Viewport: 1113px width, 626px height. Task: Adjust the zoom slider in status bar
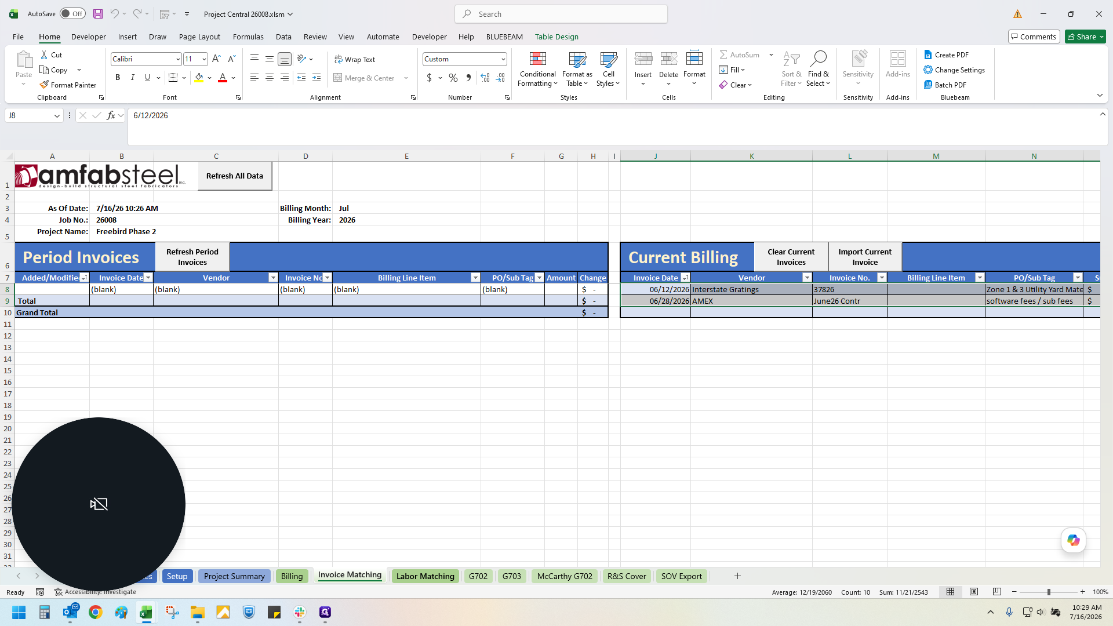tap(1048, 592)
